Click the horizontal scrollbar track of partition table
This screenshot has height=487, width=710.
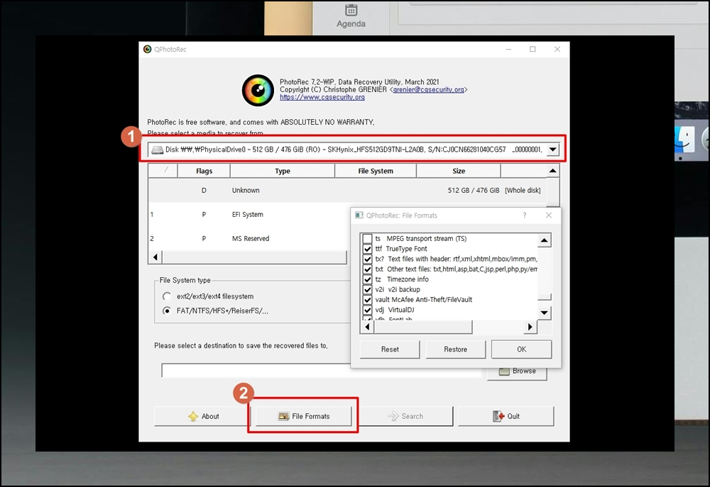[254, 257]
